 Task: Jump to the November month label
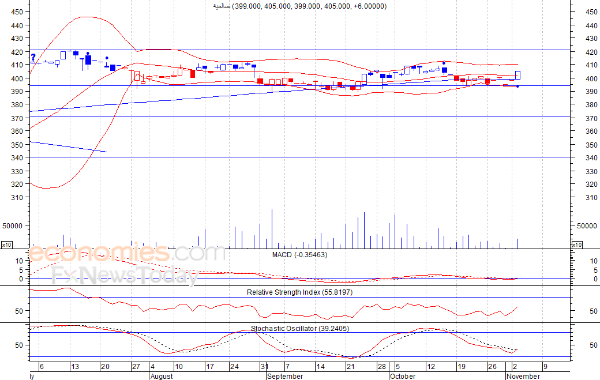(523, 377)
